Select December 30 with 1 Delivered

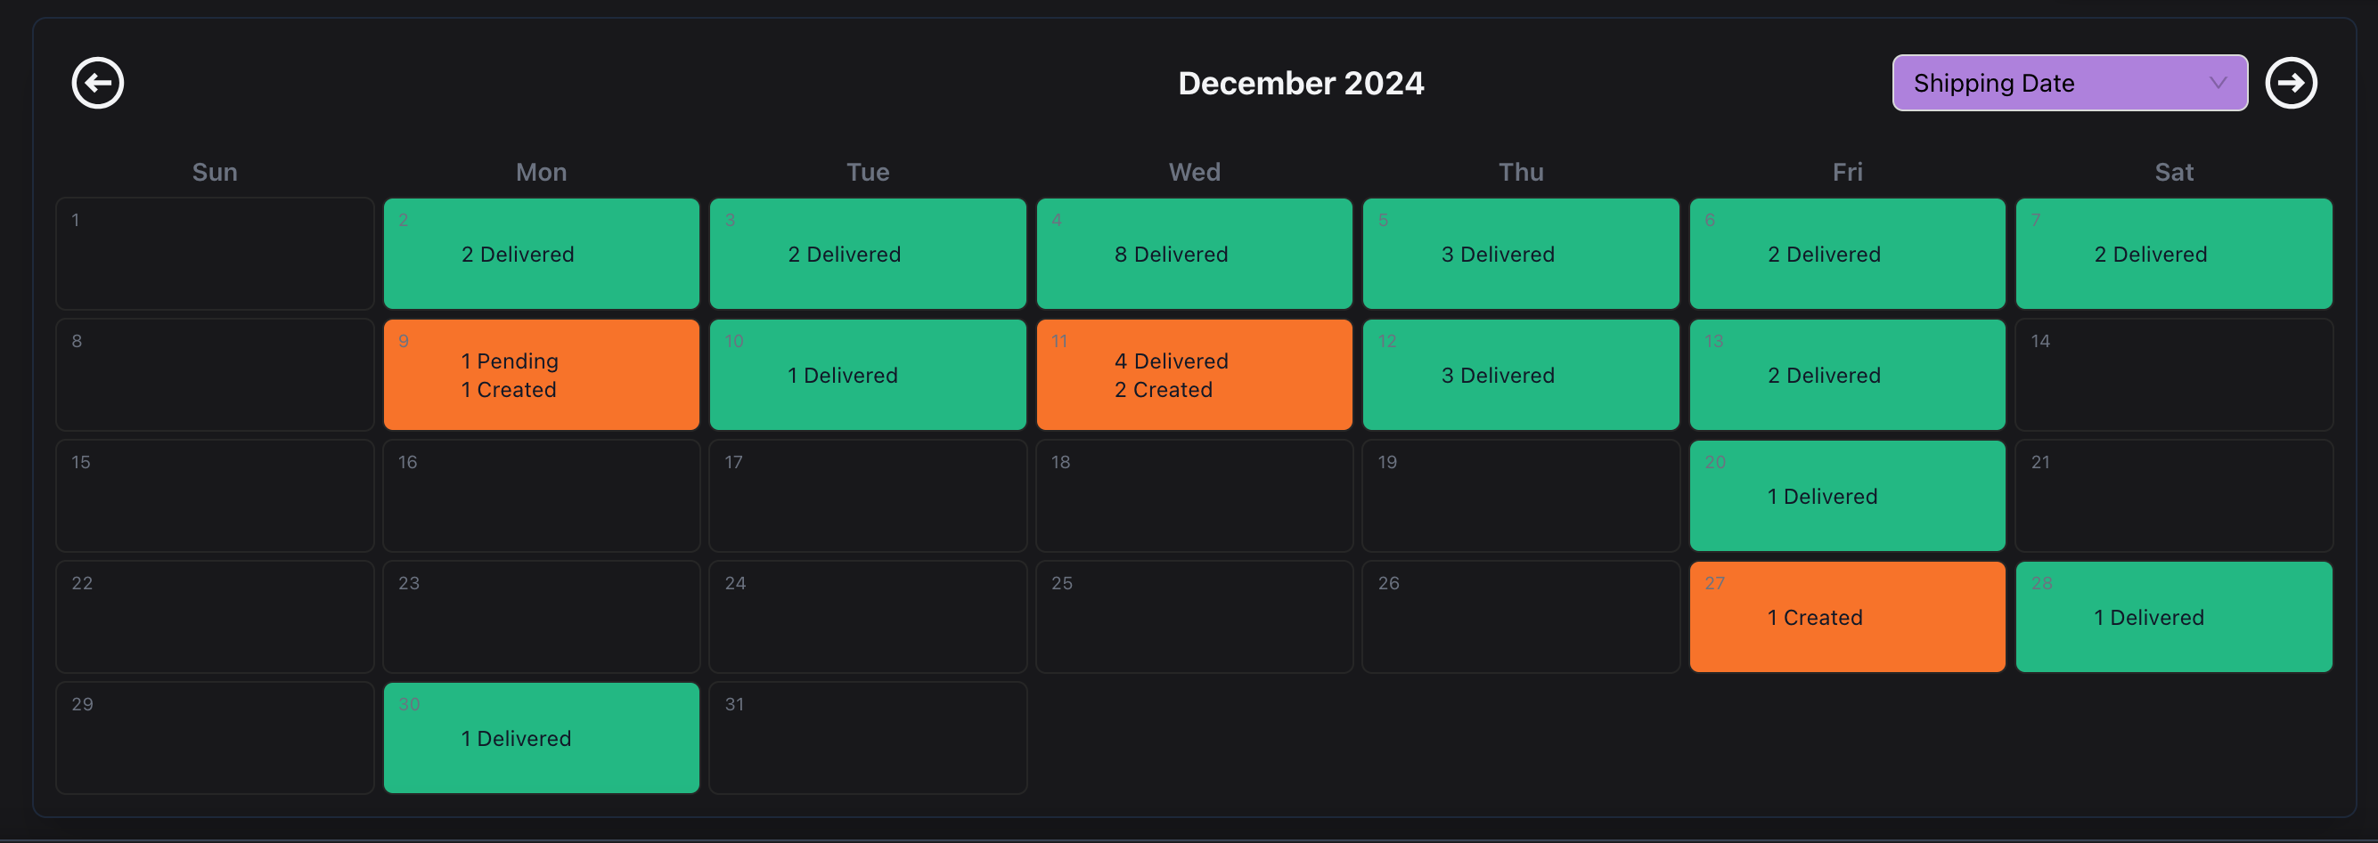pyautogui.click(x=541, y=738)
